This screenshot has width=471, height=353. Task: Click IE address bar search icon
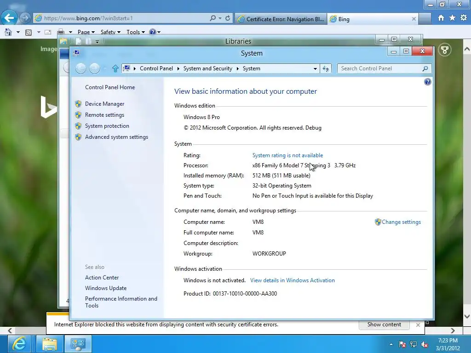coord(213,18)
